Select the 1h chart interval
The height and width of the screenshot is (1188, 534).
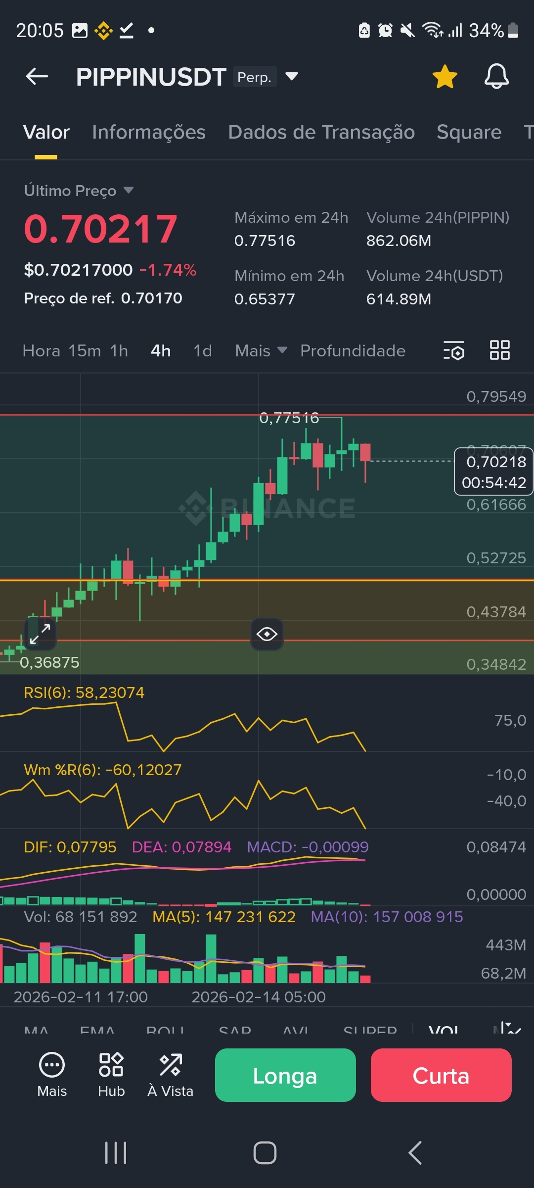(x=119, y=350)
